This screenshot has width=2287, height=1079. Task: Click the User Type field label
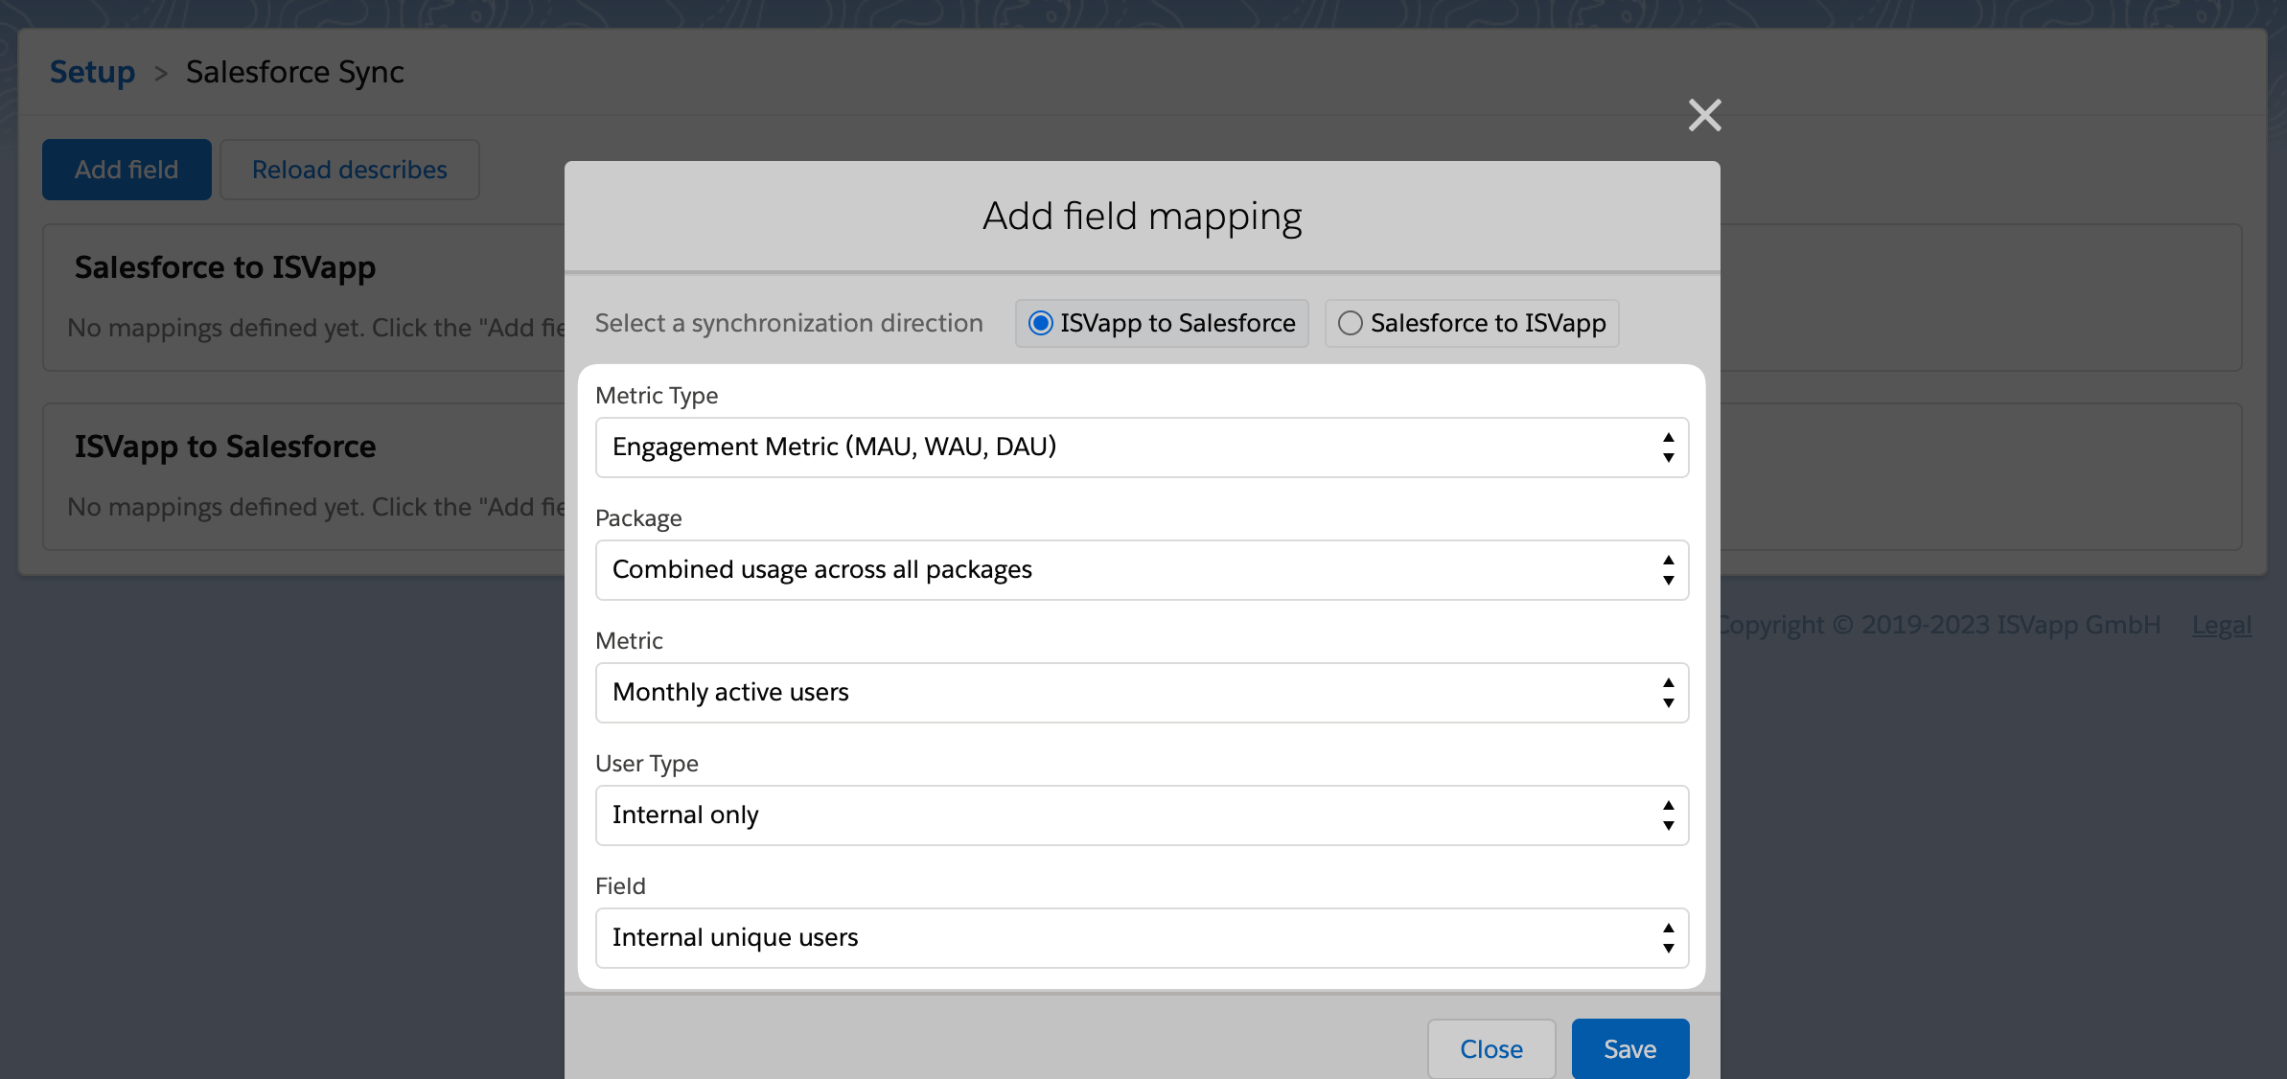(647, 764)
